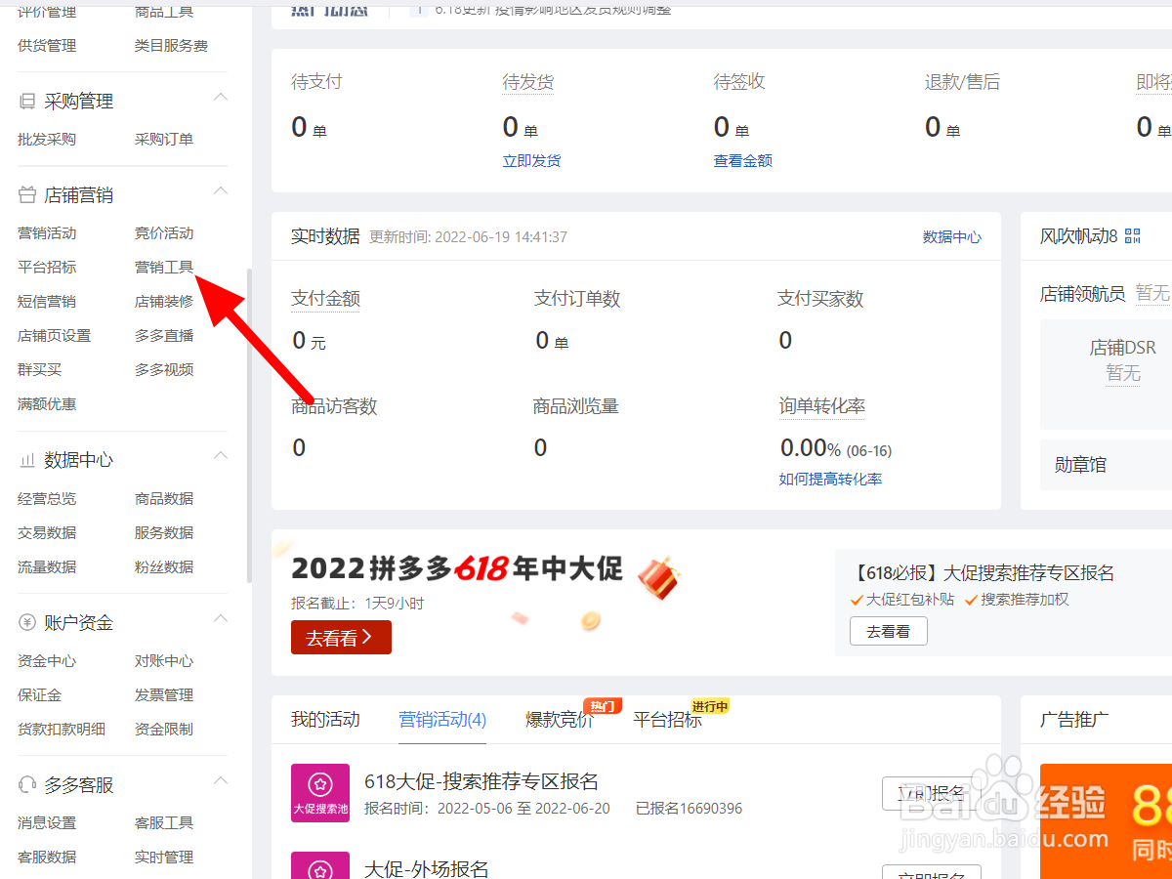1172x879 pixels.
Task: Open 交易数据 in sidebar
Action: tap(47, 533)
